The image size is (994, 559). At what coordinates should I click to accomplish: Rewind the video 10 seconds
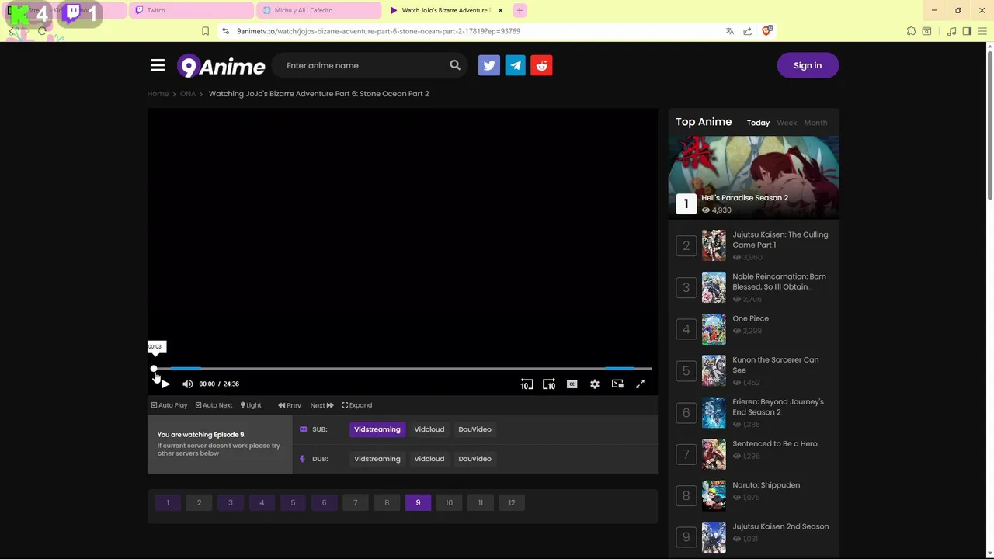(x=527, y=384)
